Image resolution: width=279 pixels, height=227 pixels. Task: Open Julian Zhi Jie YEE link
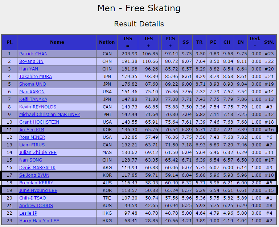point(38,153)
